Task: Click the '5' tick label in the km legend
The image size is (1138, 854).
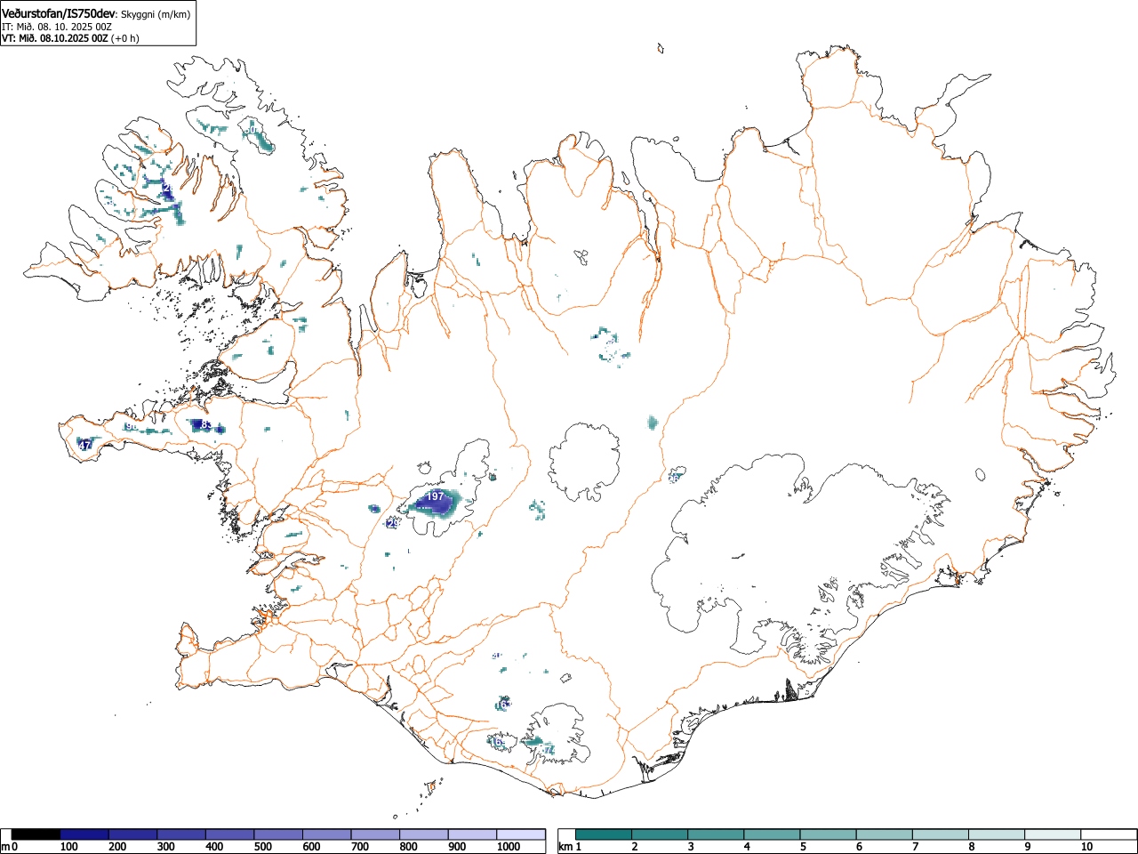Action: 803,847
